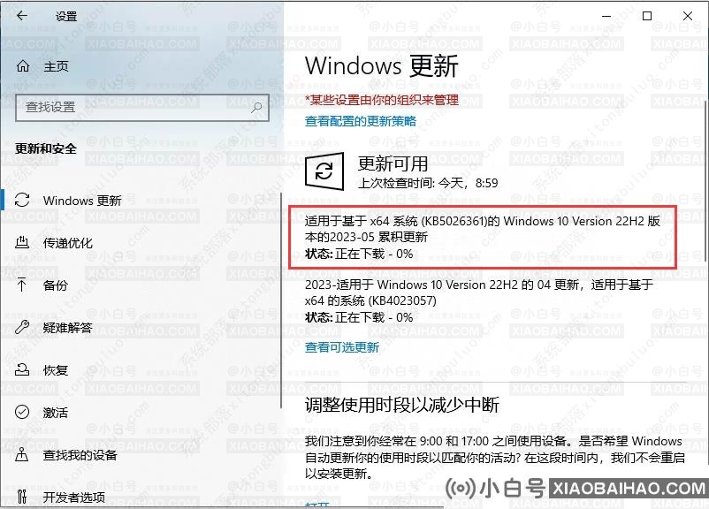709x509 pixels.
Task: Click the home icon beside 主页
Action: [x=23, y=66]
